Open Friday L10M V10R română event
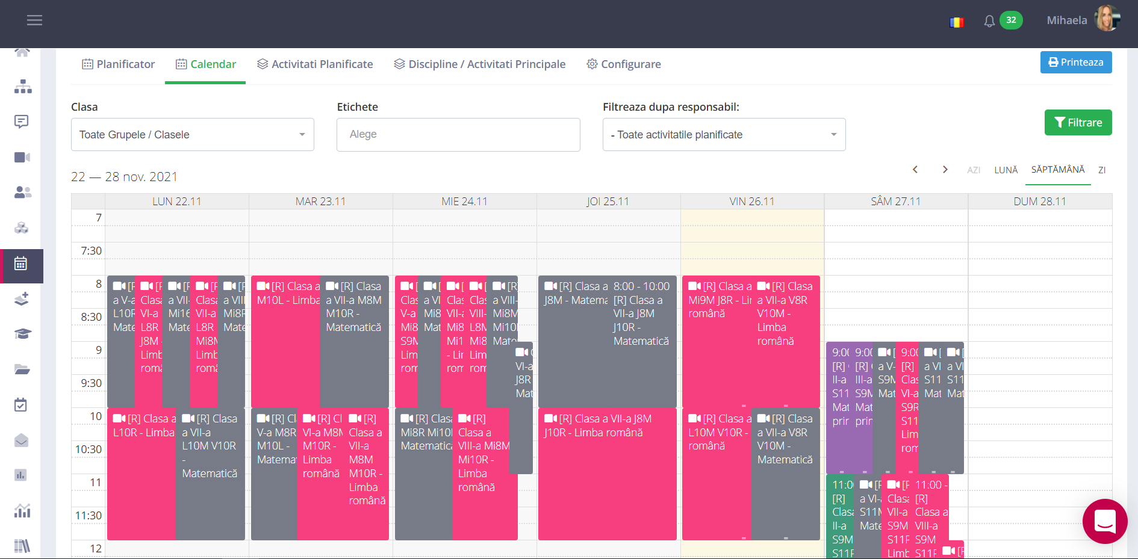 (x=717, y=474)
